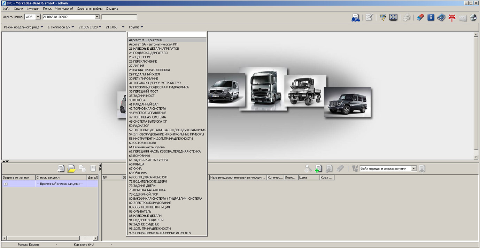
Task: Click the blue car document icon
Action: [x=356, y=18]
